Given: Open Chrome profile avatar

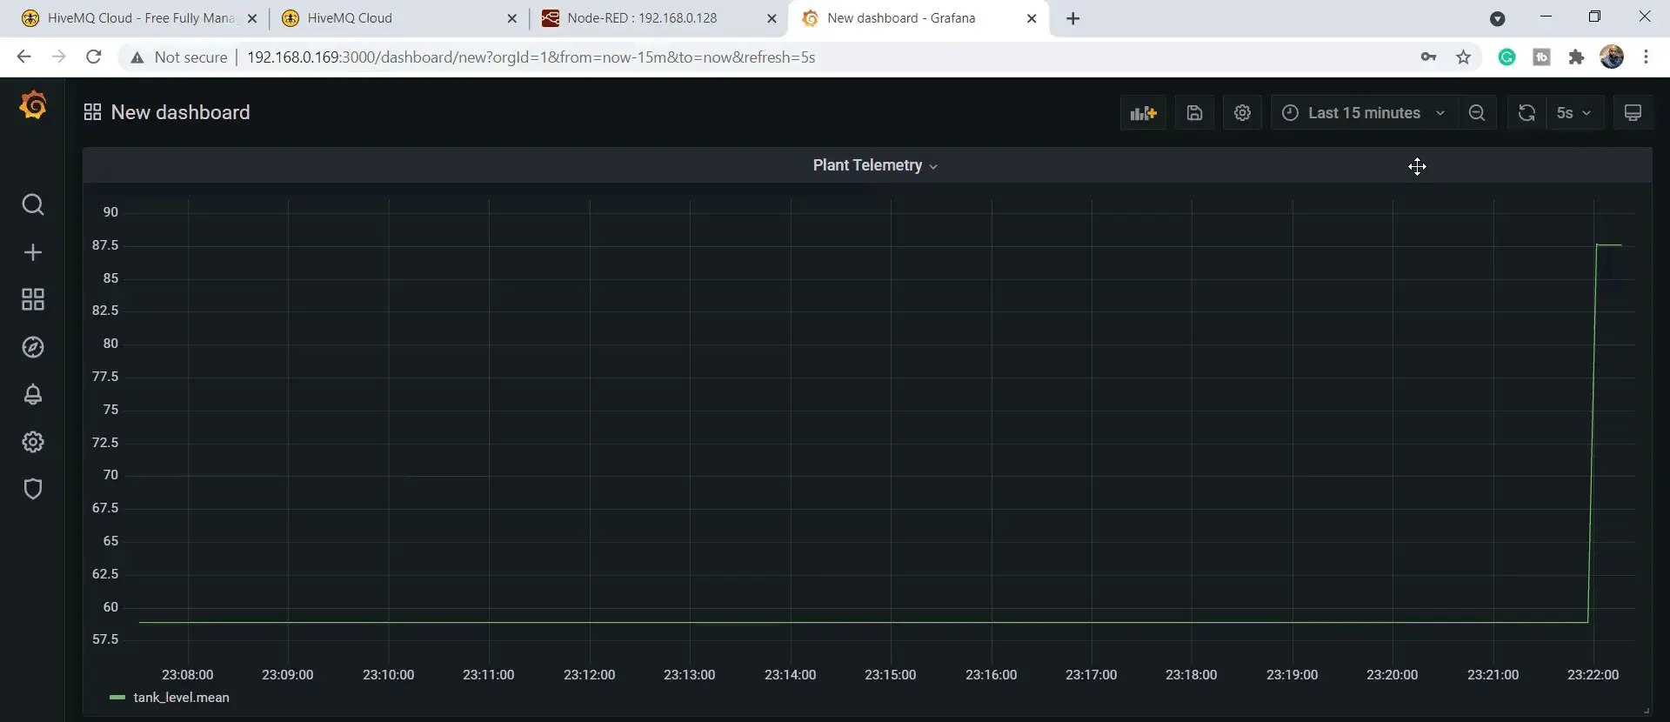Looking at the screenshot, I should pos(1612,57).
